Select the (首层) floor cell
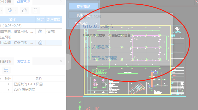This screenshot has width=198, height=110. (x=53, y=31)
